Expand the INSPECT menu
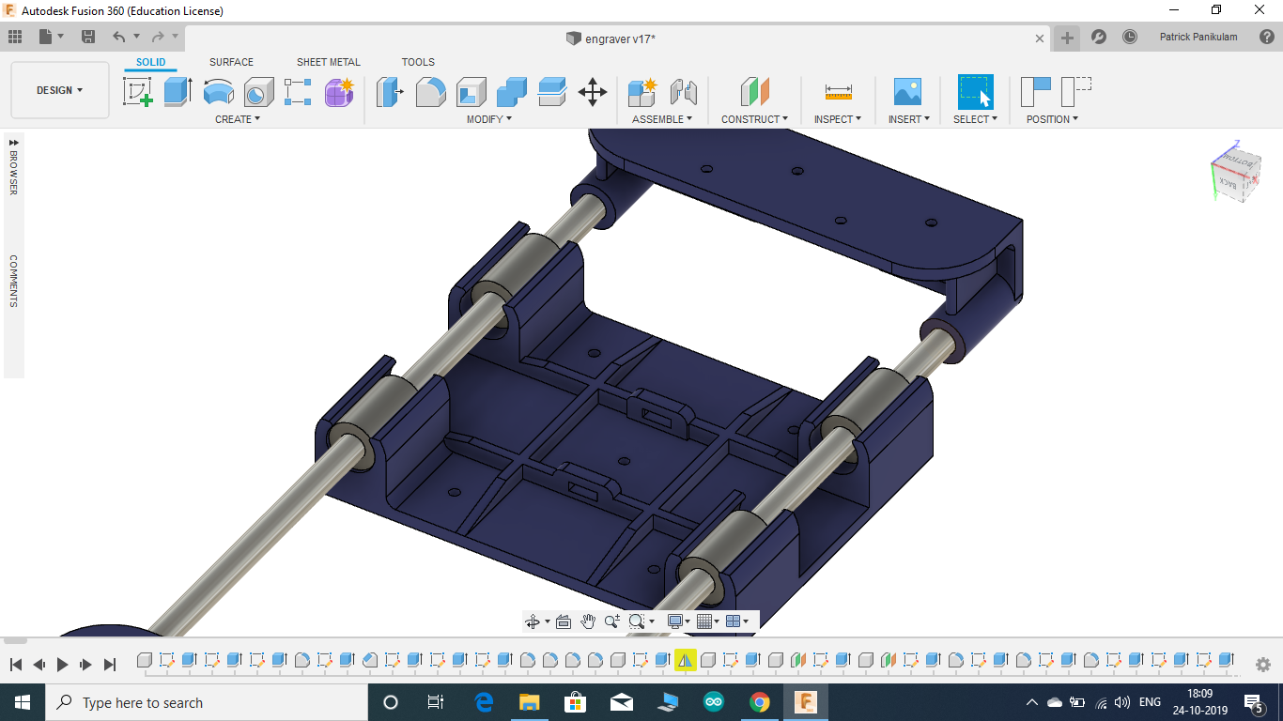The height and width of the screenshot is (721, 1283). tap(838, 119)
